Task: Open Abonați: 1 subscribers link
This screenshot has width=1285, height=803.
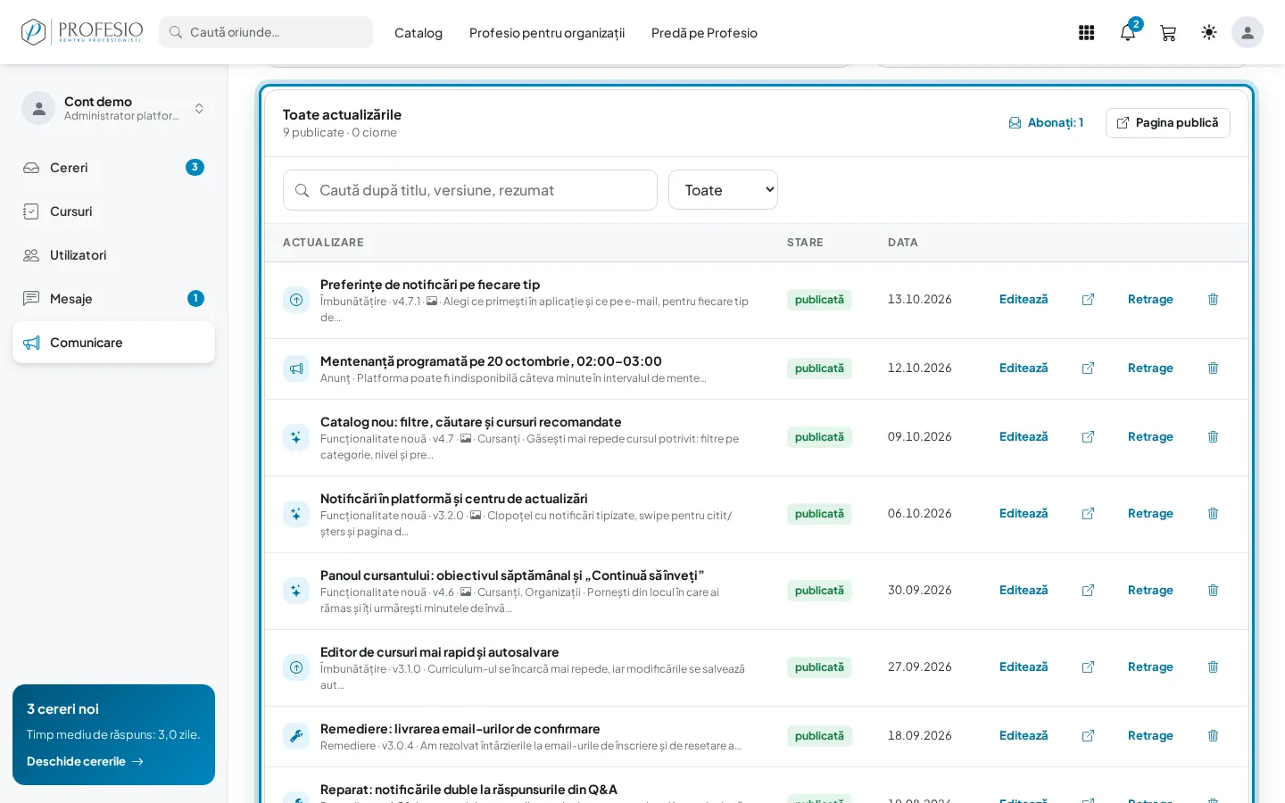Action: 1046,123
